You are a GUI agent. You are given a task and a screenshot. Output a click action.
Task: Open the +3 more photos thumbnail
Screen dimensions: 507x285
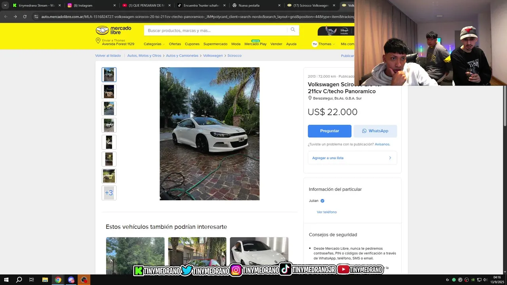[x=109, y=193]
